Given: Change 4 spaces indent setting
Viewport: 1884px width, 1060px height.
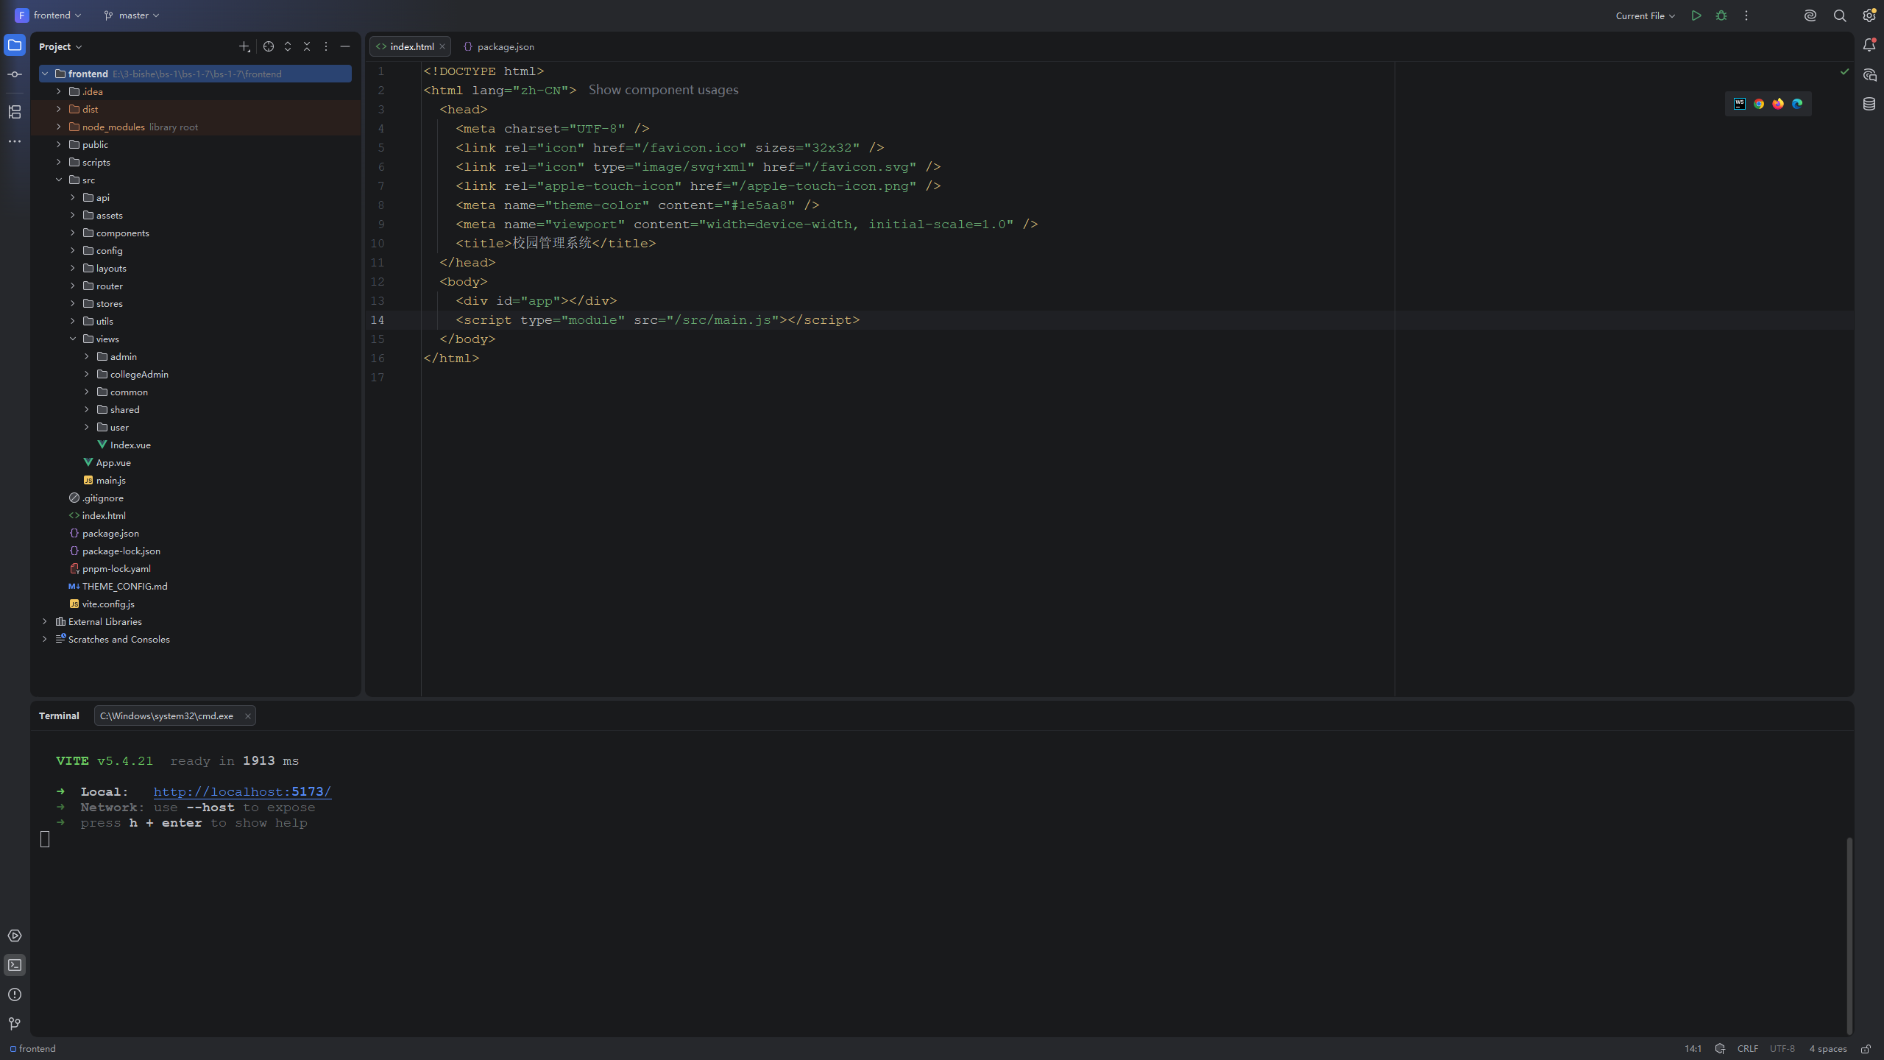Looking at the screenshot, I should click(x=1828, y=1049).
